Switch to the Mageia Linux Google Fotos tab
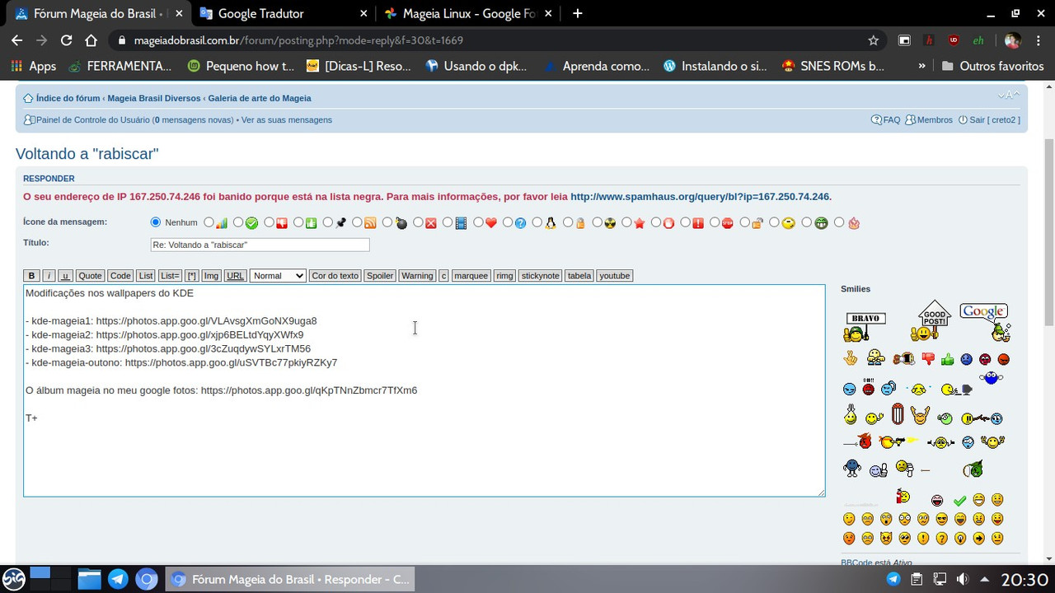The height and width of the screenshot is (593, 1055). point(469,13)
